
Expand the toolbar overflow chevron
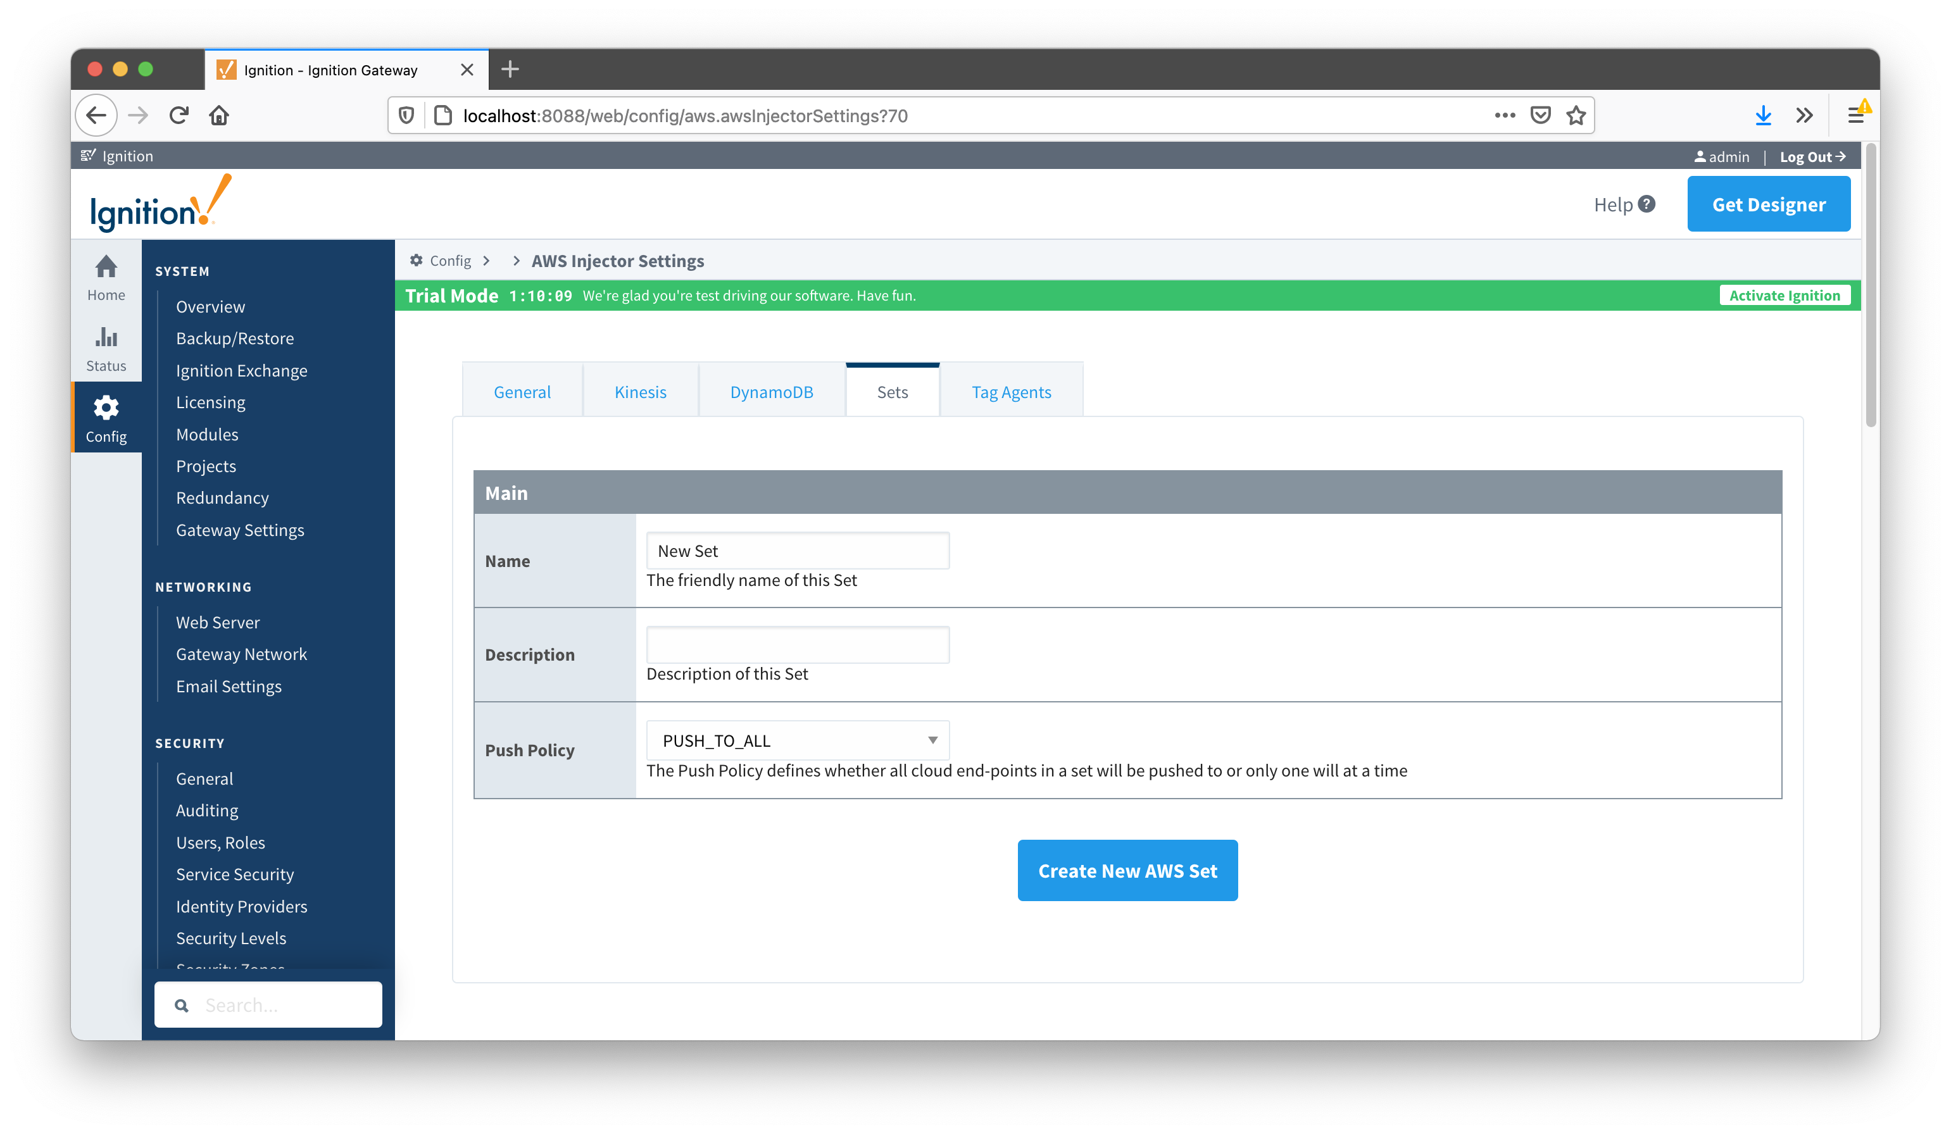(x=1804, y=115)
